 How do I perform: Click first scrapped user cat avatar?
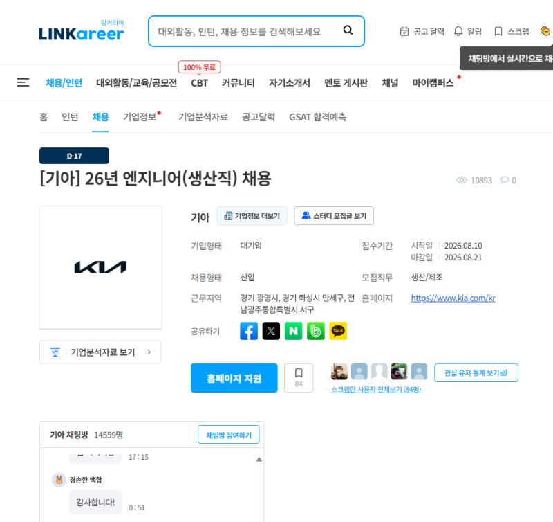click(x=339, y=372)
